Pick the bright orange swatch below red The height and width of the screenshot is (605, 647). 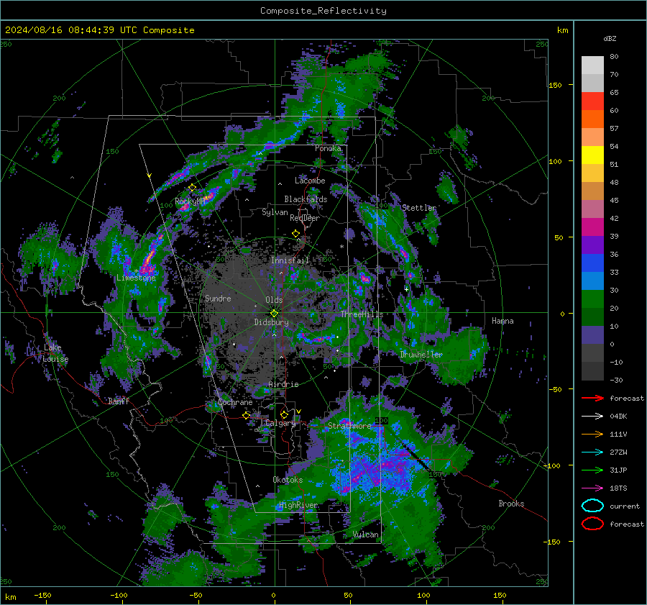coord(592,119)
